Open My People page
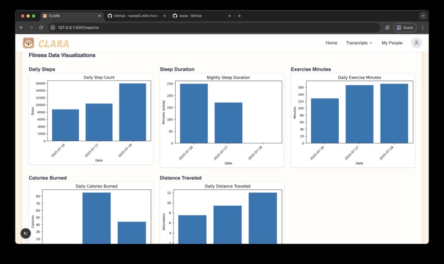The image size is (444, 264). [x=392, y=43]
